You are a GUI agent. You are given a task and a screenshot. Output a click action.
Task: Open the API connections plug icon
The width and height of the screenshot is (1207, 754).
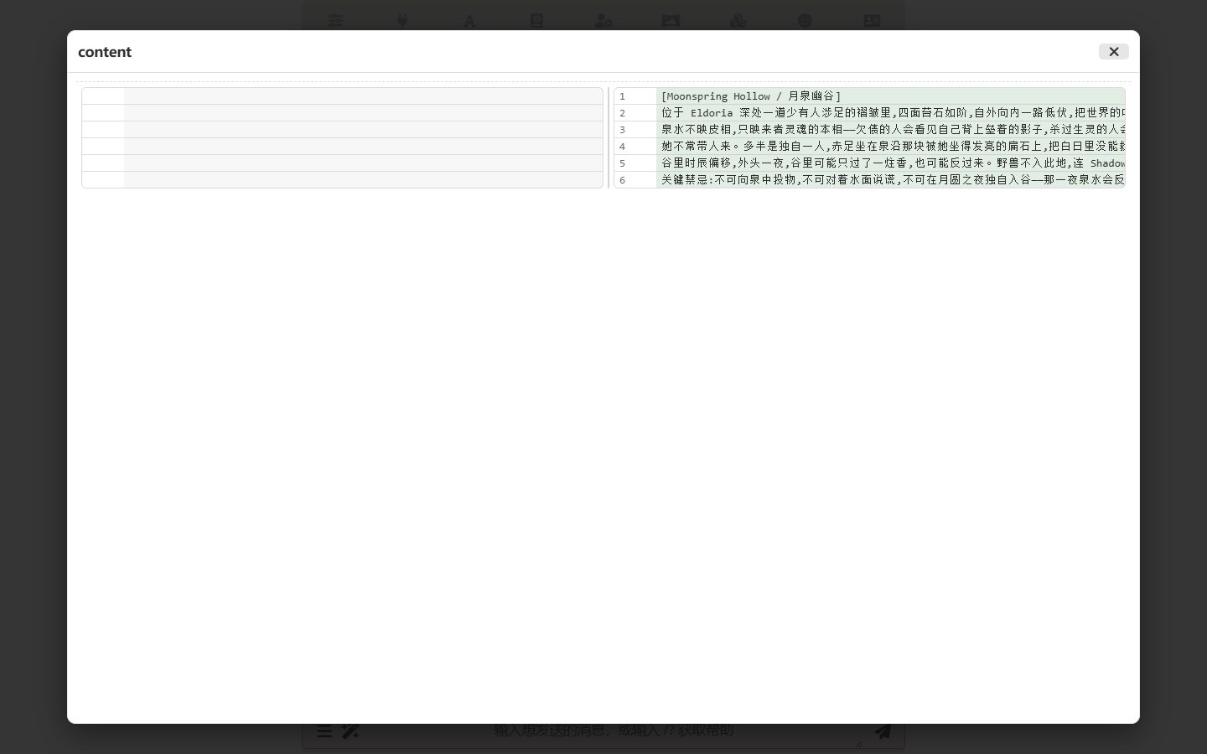(402, 21)
